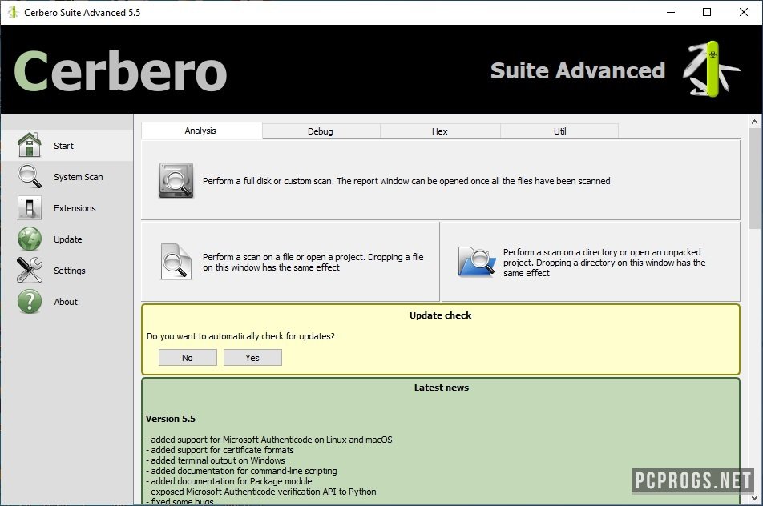Click 'added support for certificate formats' line
Viewport: 763px width, 506px height.
[x=220, y=450]
